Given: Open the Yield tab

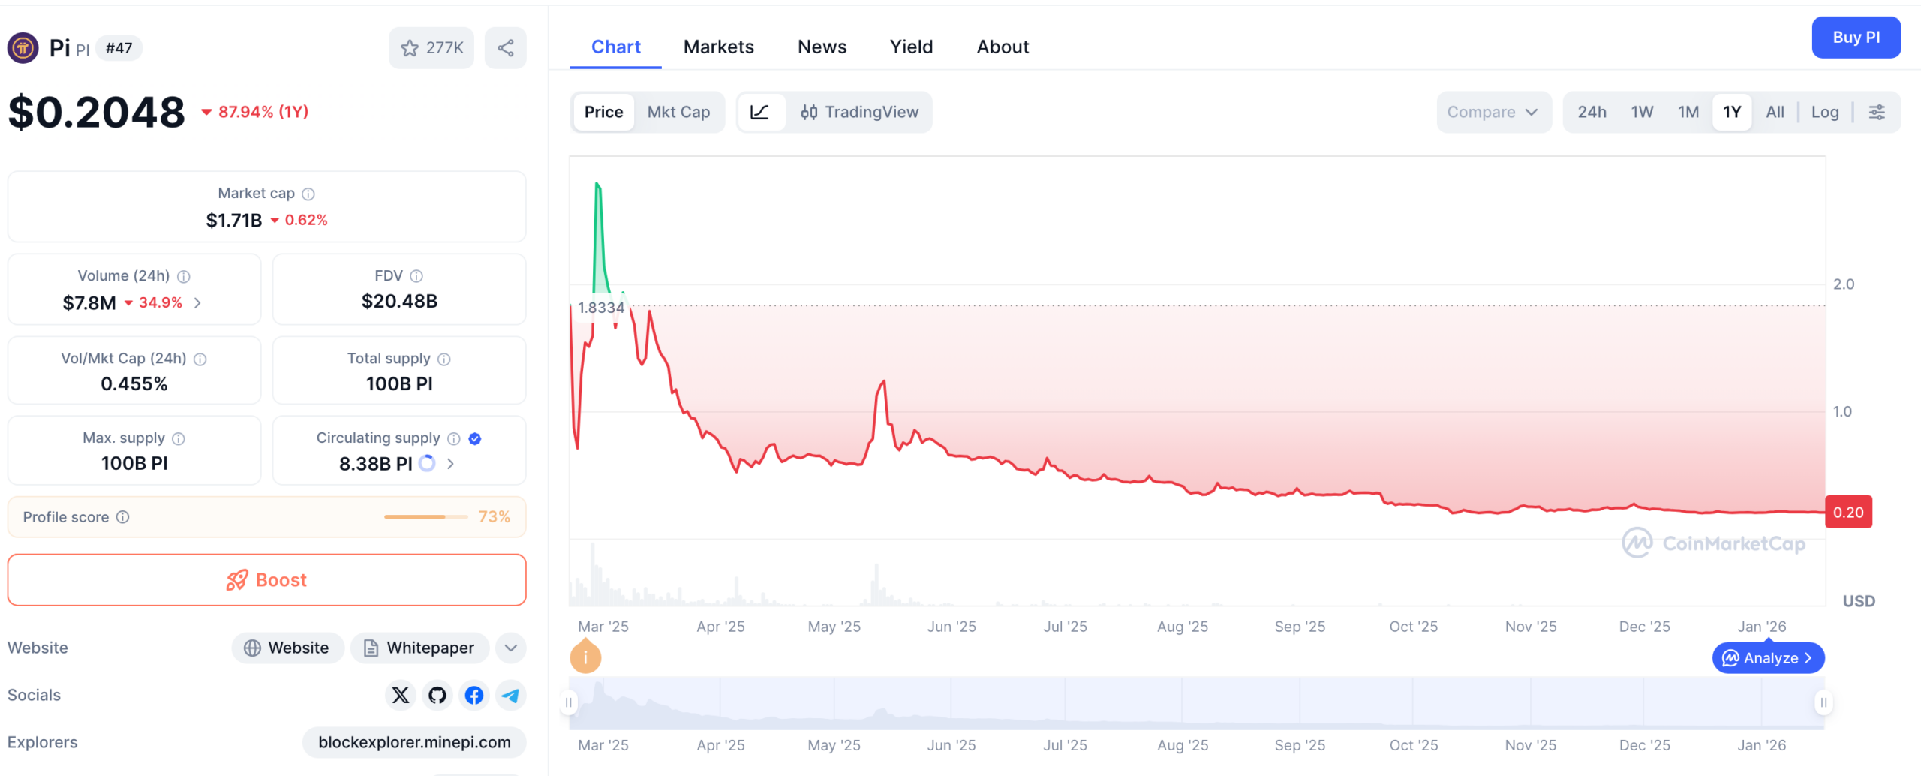Looking at the screenshot, I should (x=912, y=47).
